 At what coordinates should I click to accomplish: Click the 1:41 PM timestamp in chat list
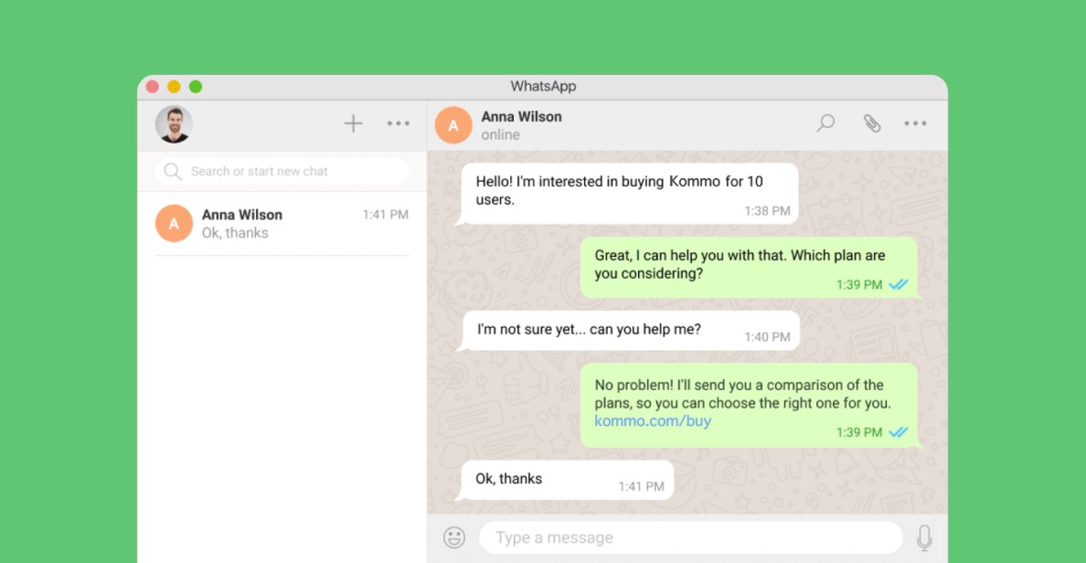pyautogui.click(x=385, y=215)
